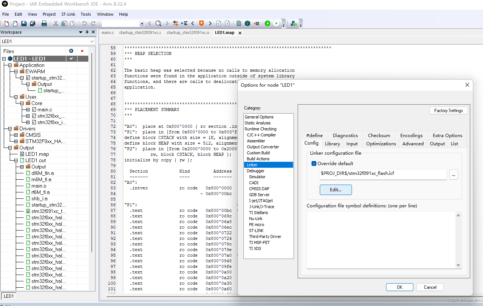Switch to main.c editor tab
The image size is (483, 306).
coord(108,33)
